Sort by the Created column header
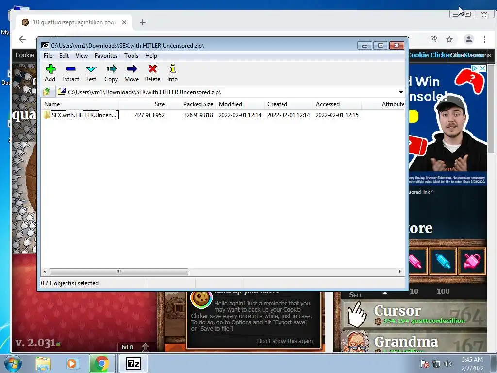Viewport: 497px width, 373px height. (288, 104)
